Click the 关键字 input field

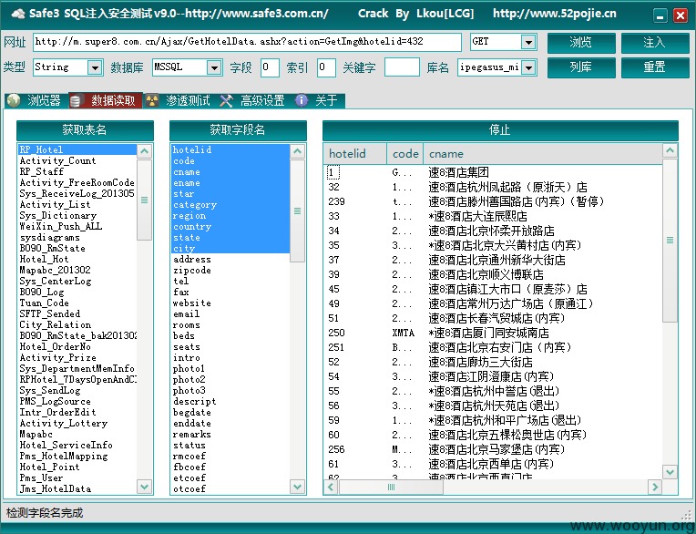tap(402, 67)
